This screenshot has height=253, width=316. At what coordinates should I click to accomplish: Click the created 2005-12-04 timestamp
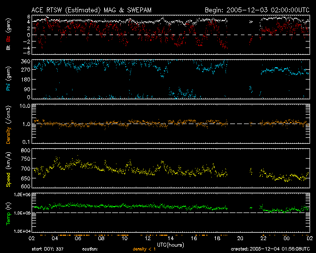coord(270,249)
